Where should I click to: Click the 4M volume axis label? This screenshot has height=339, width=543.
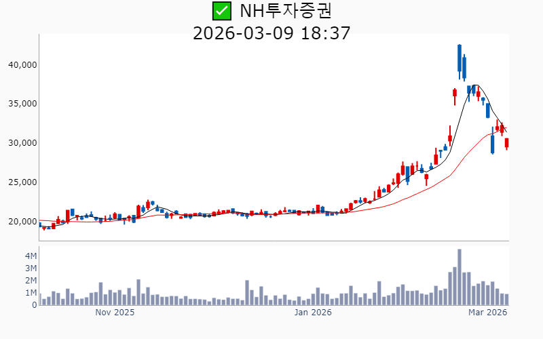pos(31,256)
